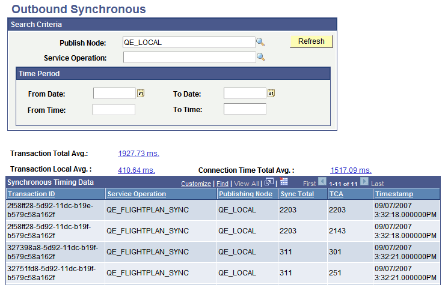445x285 pixels.
Task: Click First in grid navigation
Action: pyautogui.click(x=309, y=184)
